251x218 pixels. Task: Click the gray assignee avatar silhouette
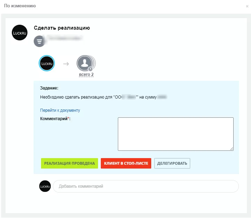(84, 63)
